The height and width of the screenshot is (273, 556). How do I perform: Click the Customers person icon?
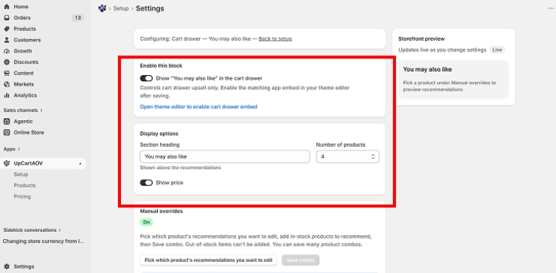(x=7, y=40)
